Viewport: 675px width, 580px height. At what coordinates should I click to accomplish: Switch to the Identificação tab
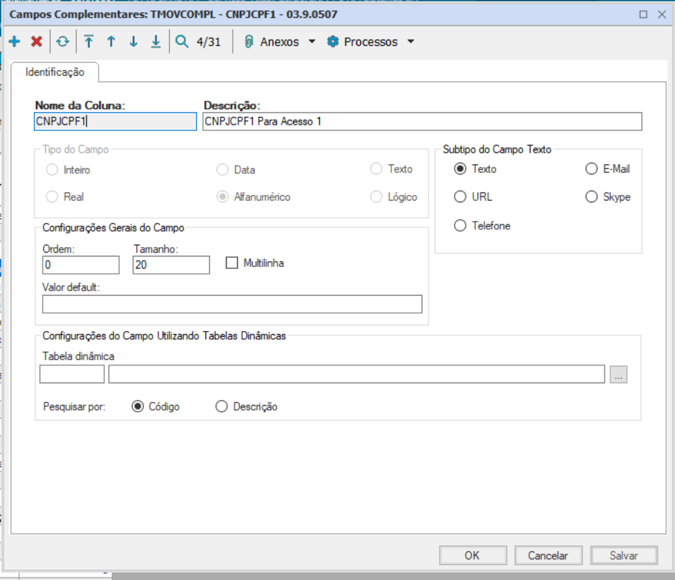coord(55,72)
